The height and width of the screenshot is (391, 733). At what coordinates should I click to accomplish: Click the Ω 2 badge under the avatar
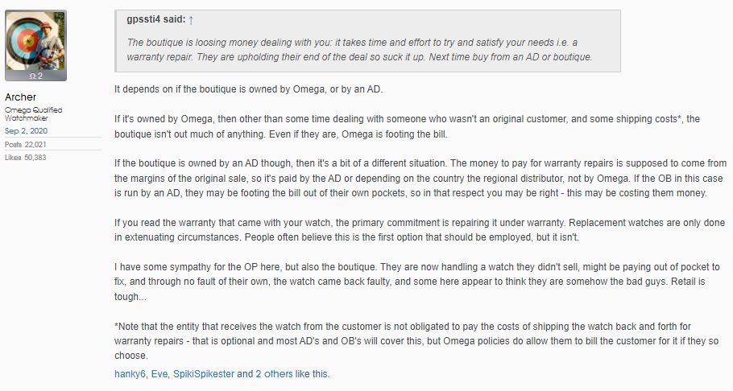pyautogui.click(x=36, y=76)
